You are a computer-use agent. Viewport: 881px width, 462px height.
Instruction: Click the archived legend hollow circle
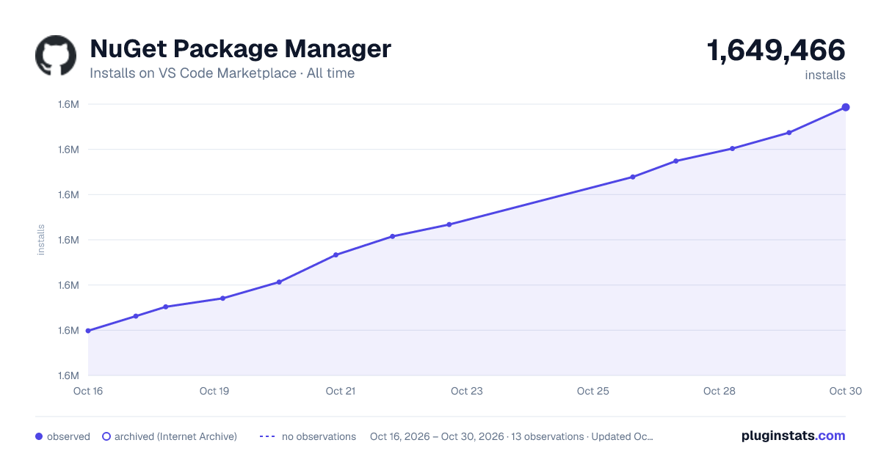[106, 436]
